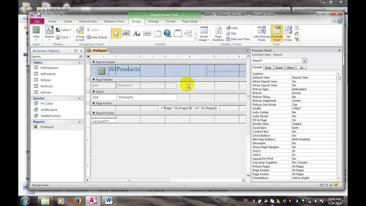Collapse the Queries group in navigation pane
This screenshot has width=366, height=206.
click(x=79, y=98)
